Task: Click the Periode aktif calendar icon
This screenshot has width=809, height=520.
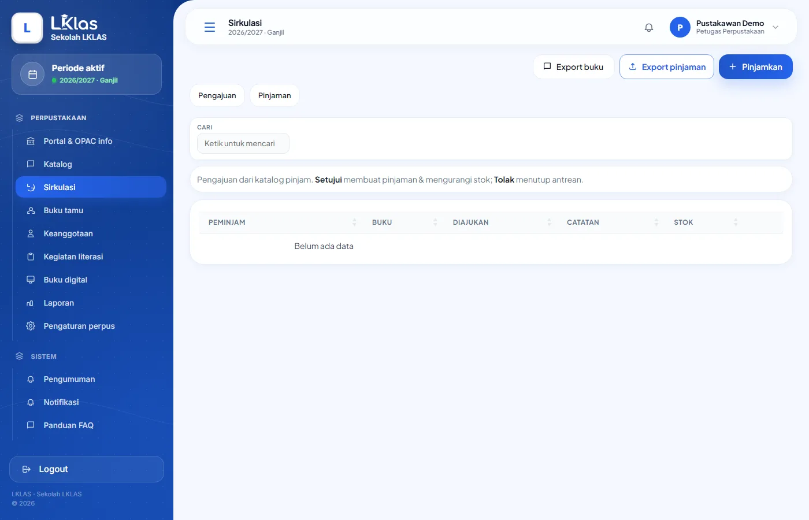Action: tap(32, 74)
